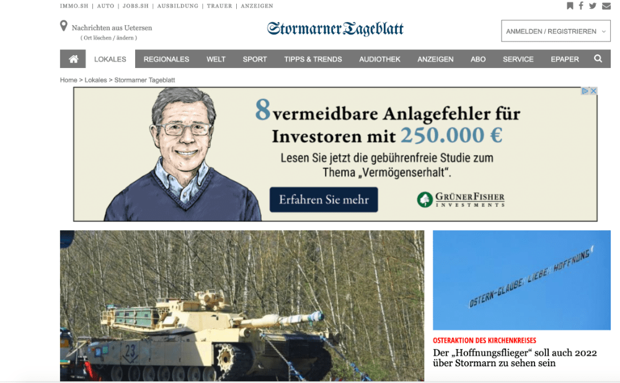Click Ort löschen / ändern link
Image resolution: width=620 pixels, height=383 pixels.
(108, 38)
